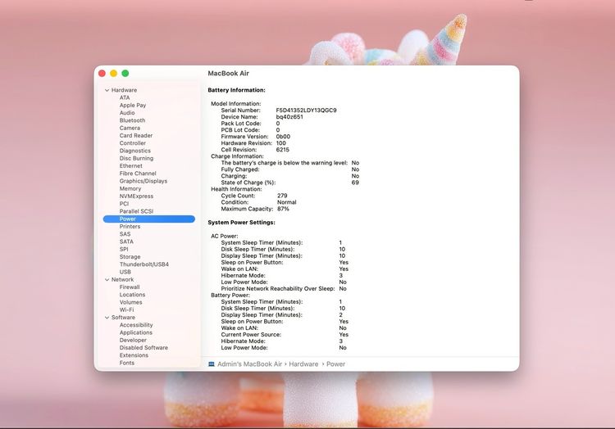Minimize window with the yellow button
The image size is (615, 429).
113,73
